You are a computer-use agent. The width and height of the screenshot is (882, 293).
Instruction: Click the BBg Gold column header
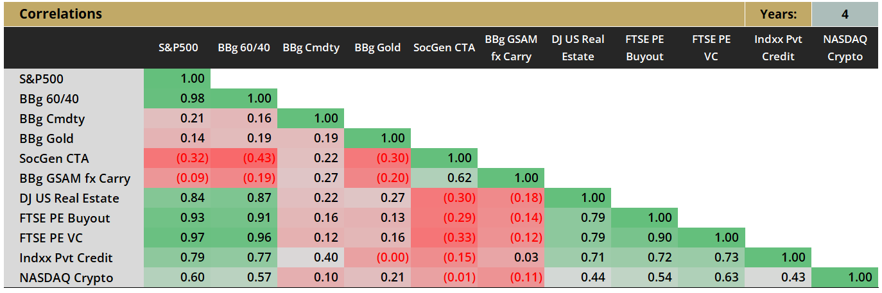[x=377, y=47]
